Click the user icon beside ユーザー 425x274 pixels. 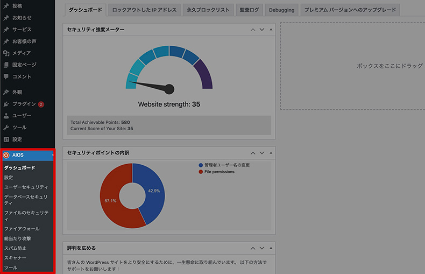tap(6, 116)
